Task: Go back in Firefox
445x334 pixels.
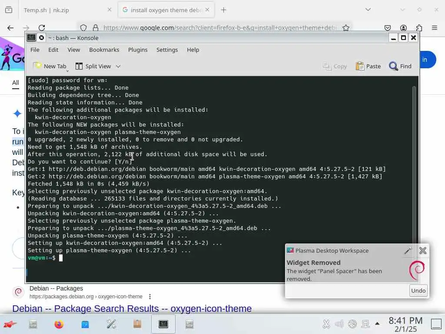Action: [x=10, y=28]
